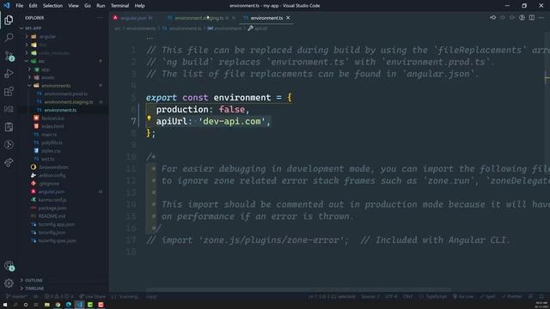Click the Split Editor icon in editor toolbar
Screen dimensions: 550x309
point(532,17)
